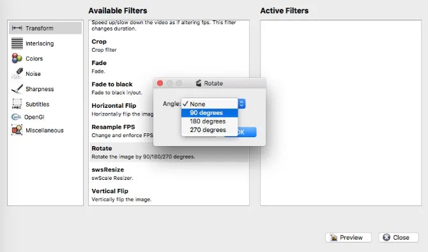This screenshot has width=428, height=252.
Task: Click the OpenGl category label
Action: 34,117
